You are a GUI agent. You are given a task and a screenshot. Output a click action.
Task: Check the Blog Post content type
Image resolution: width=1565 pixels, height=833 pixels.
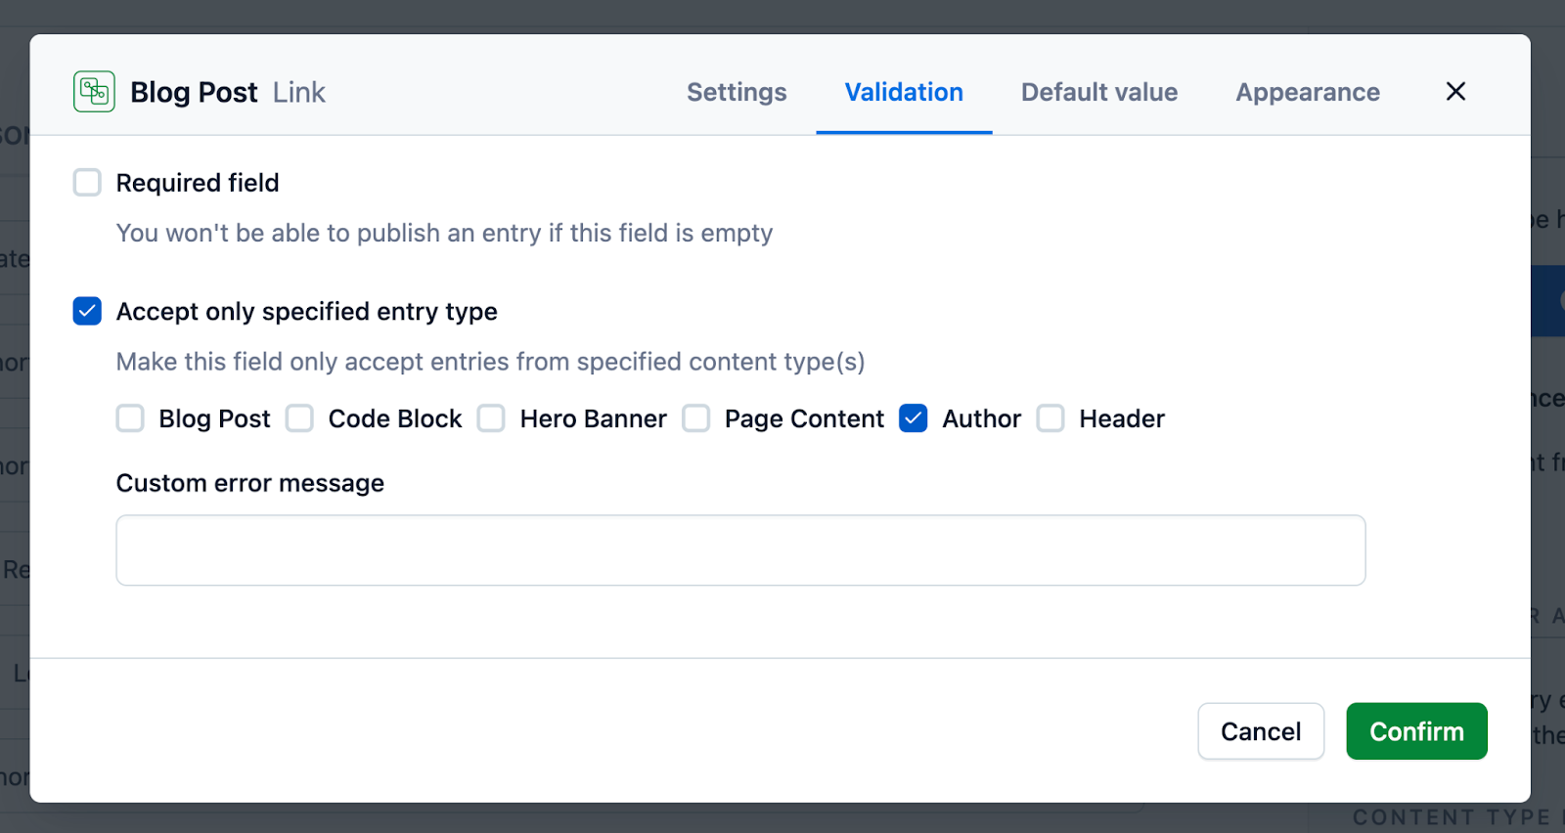[x=130, y=418]
